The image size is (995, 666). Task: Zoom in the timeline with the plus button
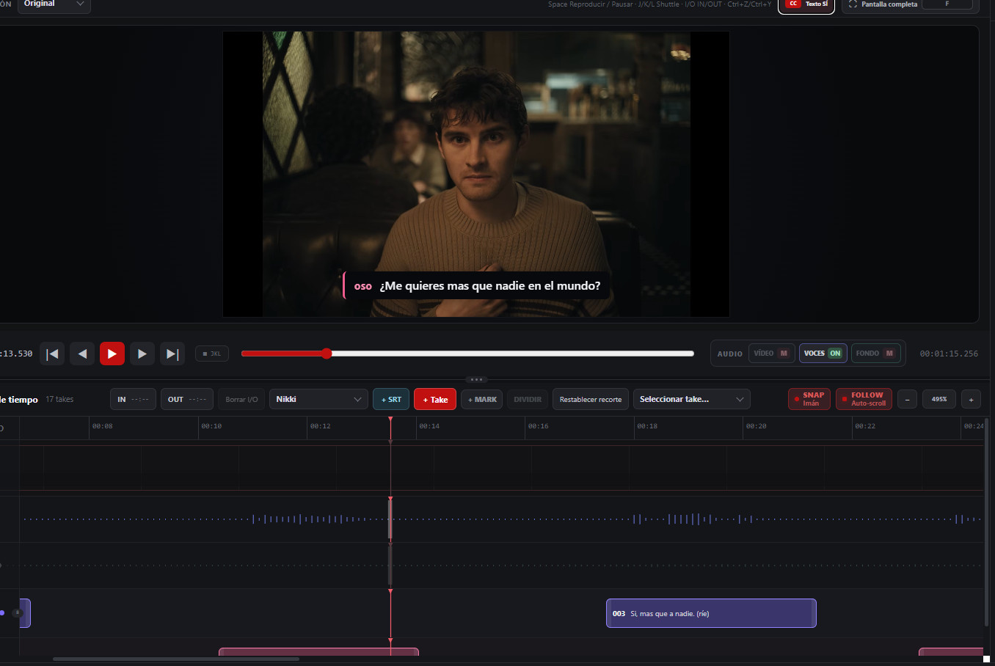pos(971,399)
